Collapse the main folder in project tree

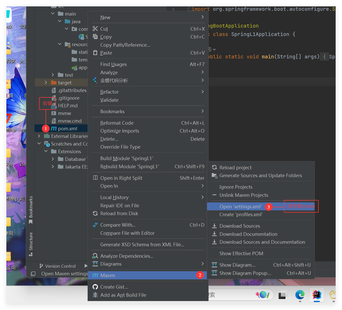click(53, 14)
